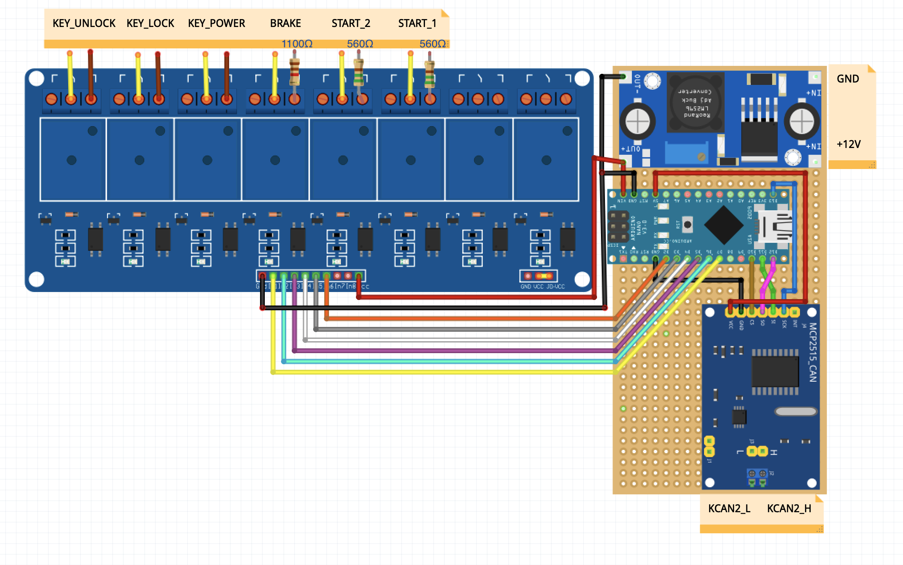This screenshot has height=565, width=903.
Task: Select the KCAN2_L label text
Action: click(729, 509)
